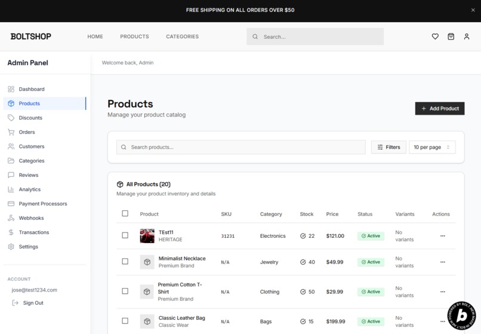Check the TEst11 product checkbox
The height and width of the screenshot is (334, 481).
coord(125,235)
